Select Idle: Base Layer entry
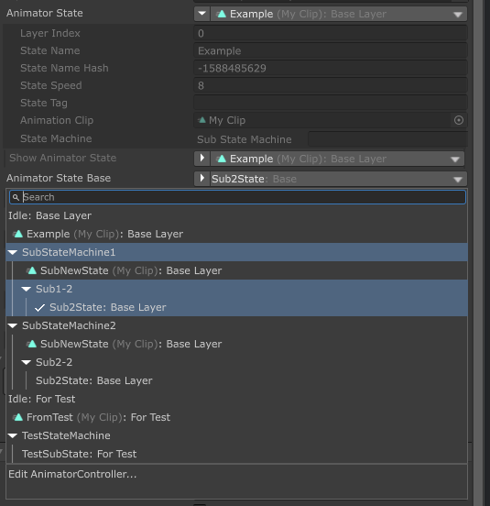490x506 pixels. click(236, 215)
